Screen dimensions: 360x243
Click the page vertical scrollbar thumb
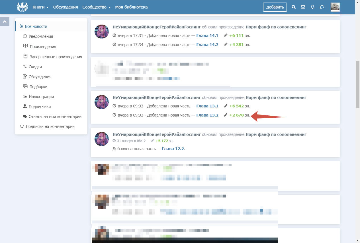point(357,84)
